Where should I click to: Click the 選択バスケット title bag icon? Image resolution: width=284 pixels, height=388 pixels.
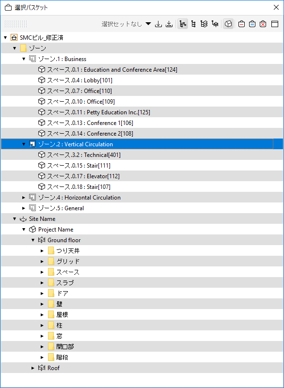tap(8, 7)
